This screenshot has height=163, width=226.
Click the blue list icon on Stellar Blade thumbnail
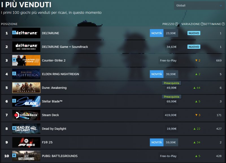tap(14, 101)
